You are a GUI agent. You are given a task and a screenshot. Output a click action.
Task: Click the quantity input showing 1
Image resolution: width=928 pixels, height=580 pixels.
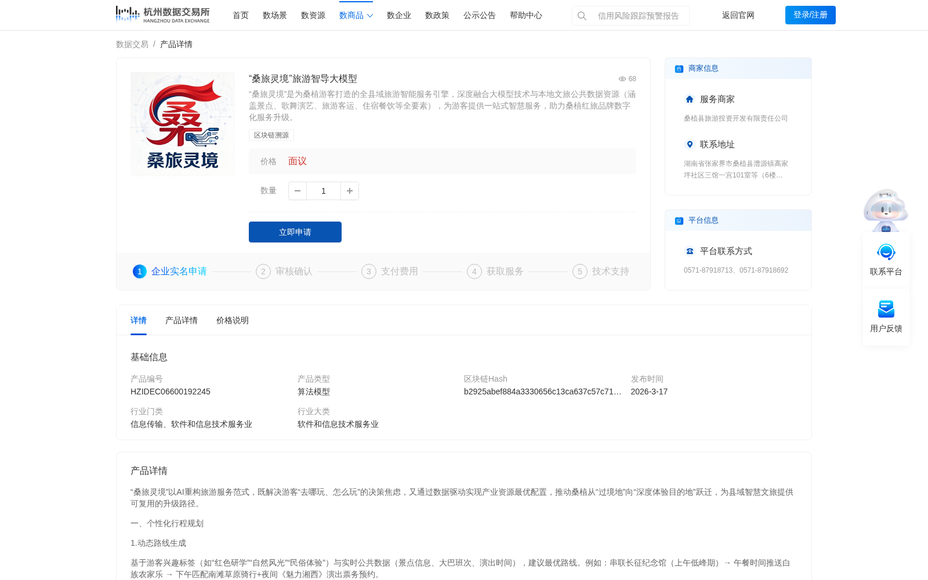coord(324,191)
